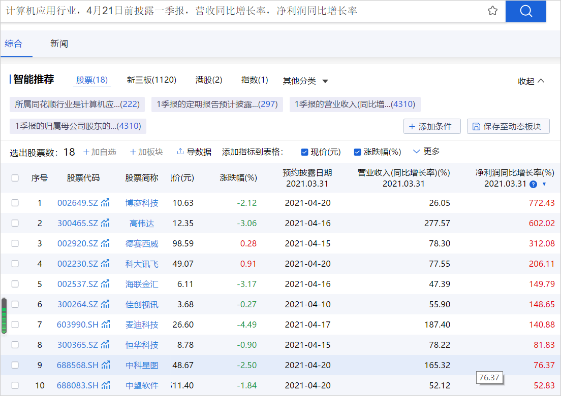
Task: Select the 股票(18) category tab
Action: click(x=92, y=80)
